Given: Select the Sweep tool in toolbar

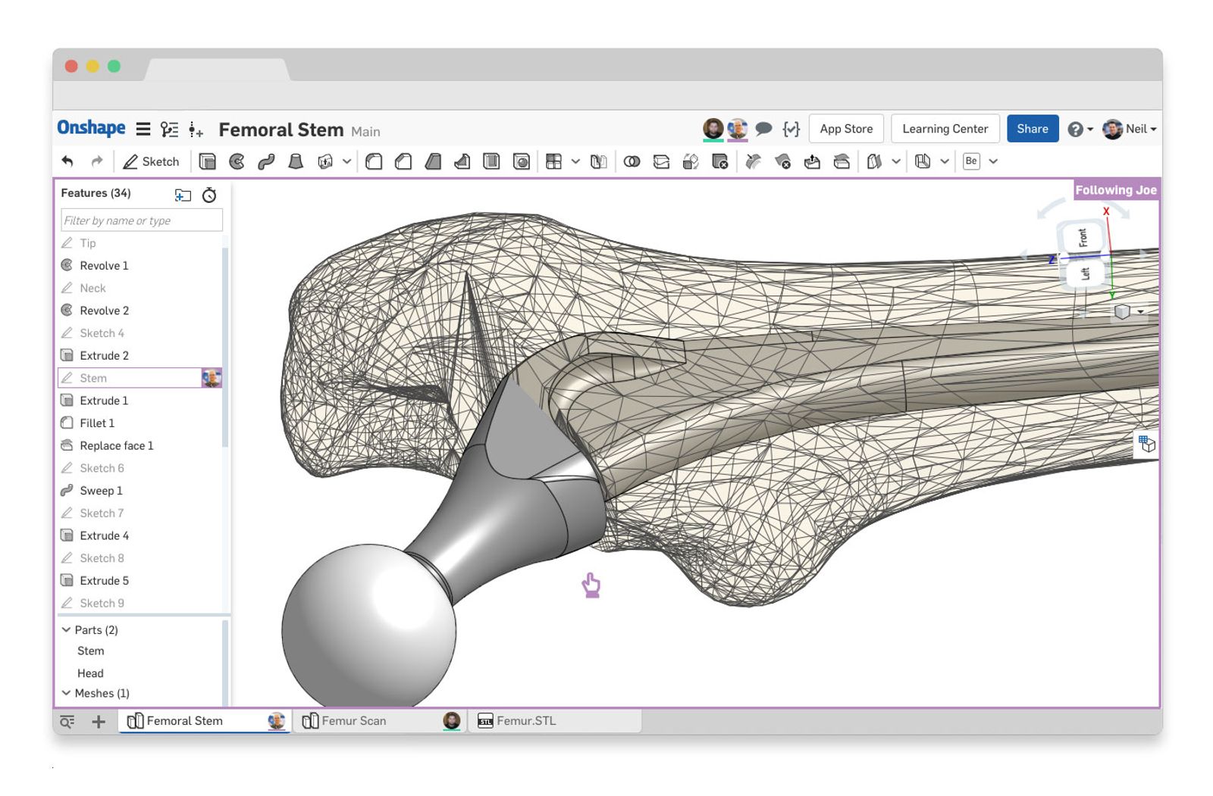Looking at the screenshot, I should click(266, 161).
